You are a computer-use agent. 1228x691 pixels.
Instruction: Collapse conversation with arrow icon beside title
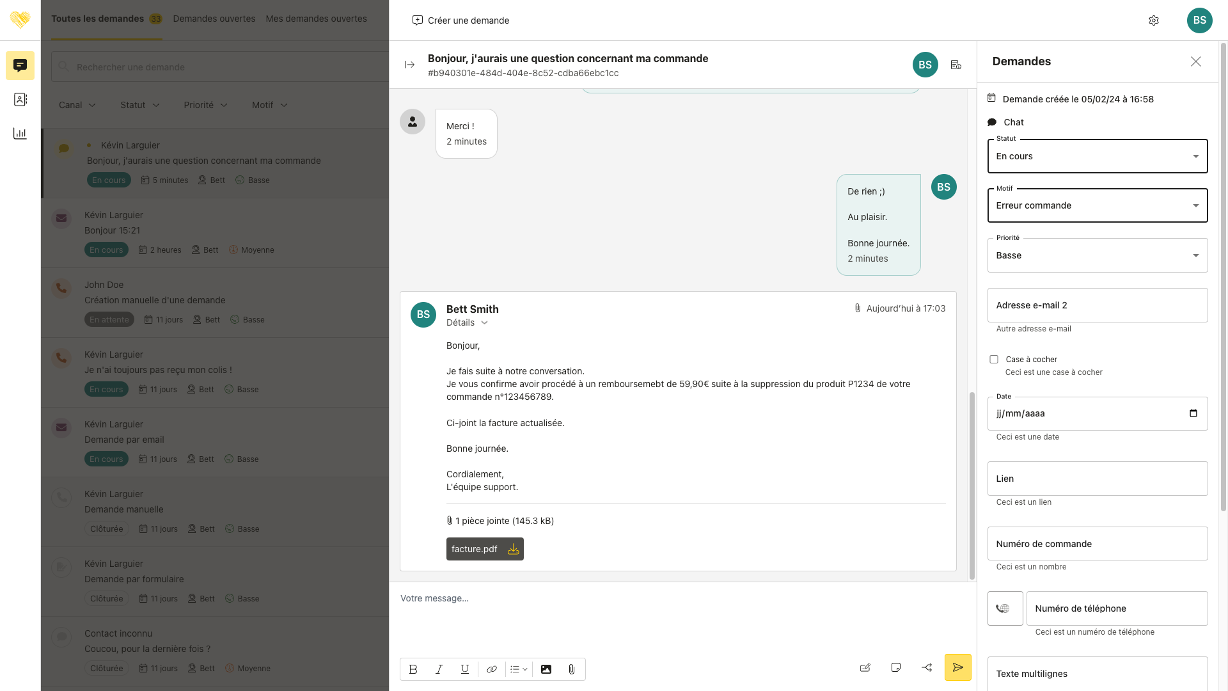click(410, 65)
